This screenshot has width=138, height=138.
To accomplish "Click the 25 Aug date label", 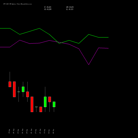I will (x=27, y=131).
